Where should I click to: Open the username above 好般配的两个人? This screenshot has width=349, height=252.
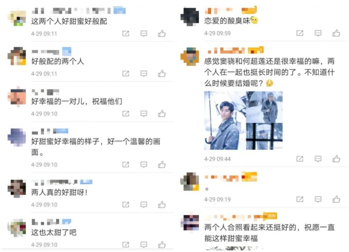click(x=45, y=51)
